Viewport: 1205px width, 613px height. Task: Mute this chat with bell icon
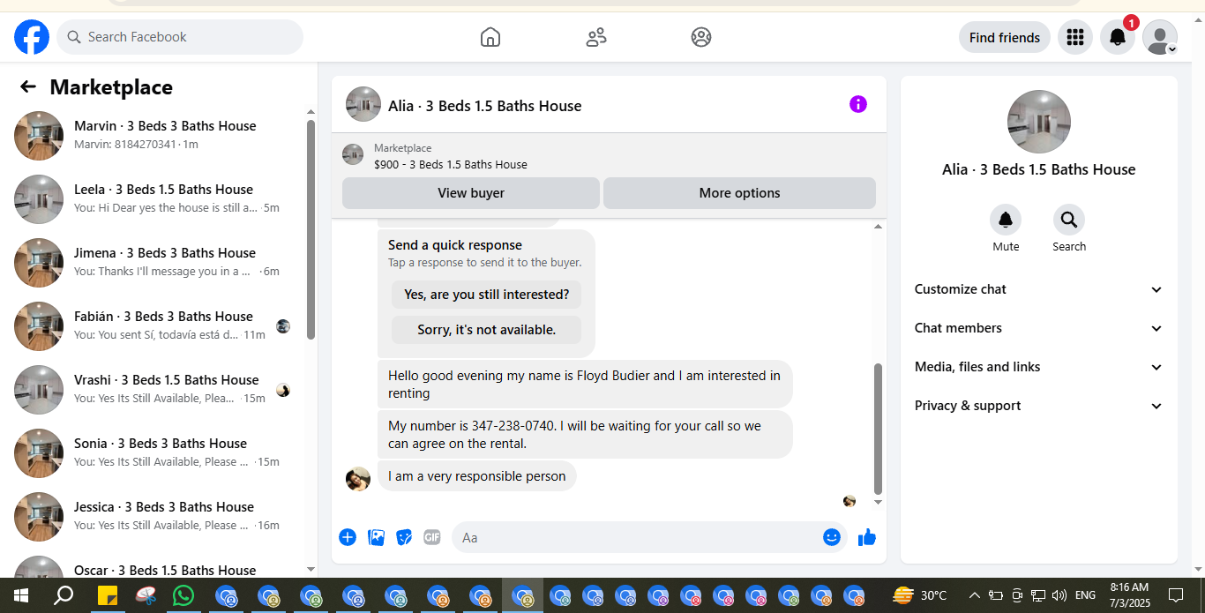click(1006, 220)
